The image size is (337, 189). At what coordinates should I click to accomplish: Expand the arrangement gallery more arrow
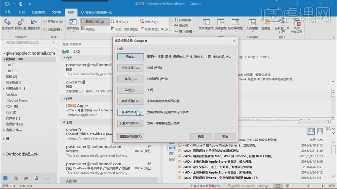[171, 31]
